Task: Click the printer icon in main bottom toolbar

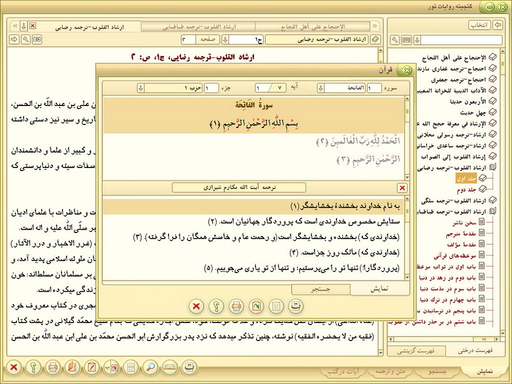Action: (x=53, y=367)
